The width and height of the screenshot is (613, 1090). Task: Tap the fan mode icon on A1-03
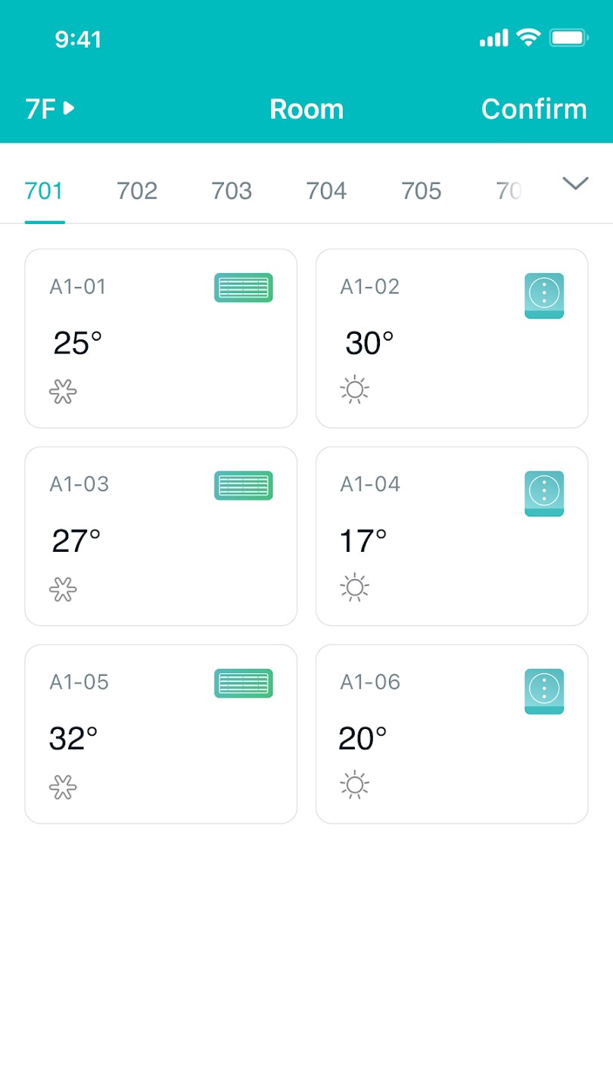pyautogui.click(x=63, y=589)
